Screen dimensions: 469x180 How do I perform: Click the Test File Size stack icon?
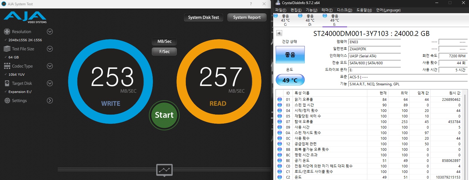7,49
